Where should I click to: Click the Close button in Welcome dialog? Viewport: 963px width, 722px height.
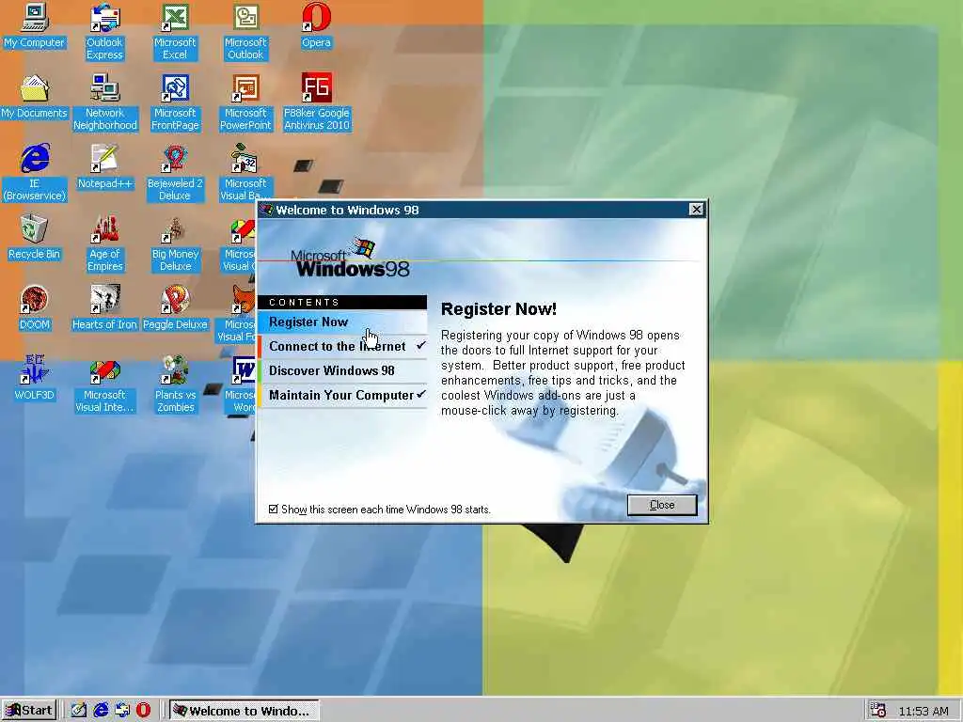click(662, 505)
